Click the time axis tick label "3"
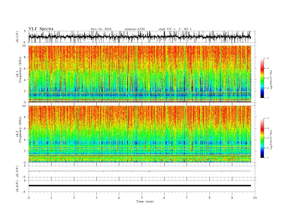Image resolution: width=287 pixels, height=222 pixels. coord(96,198)
